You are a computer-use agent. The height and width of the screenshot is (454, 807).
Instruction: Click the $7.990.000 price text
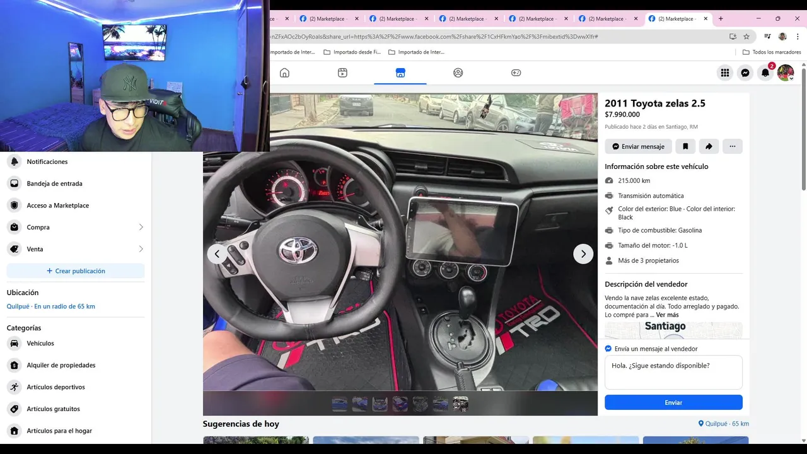tap(622, 115)
